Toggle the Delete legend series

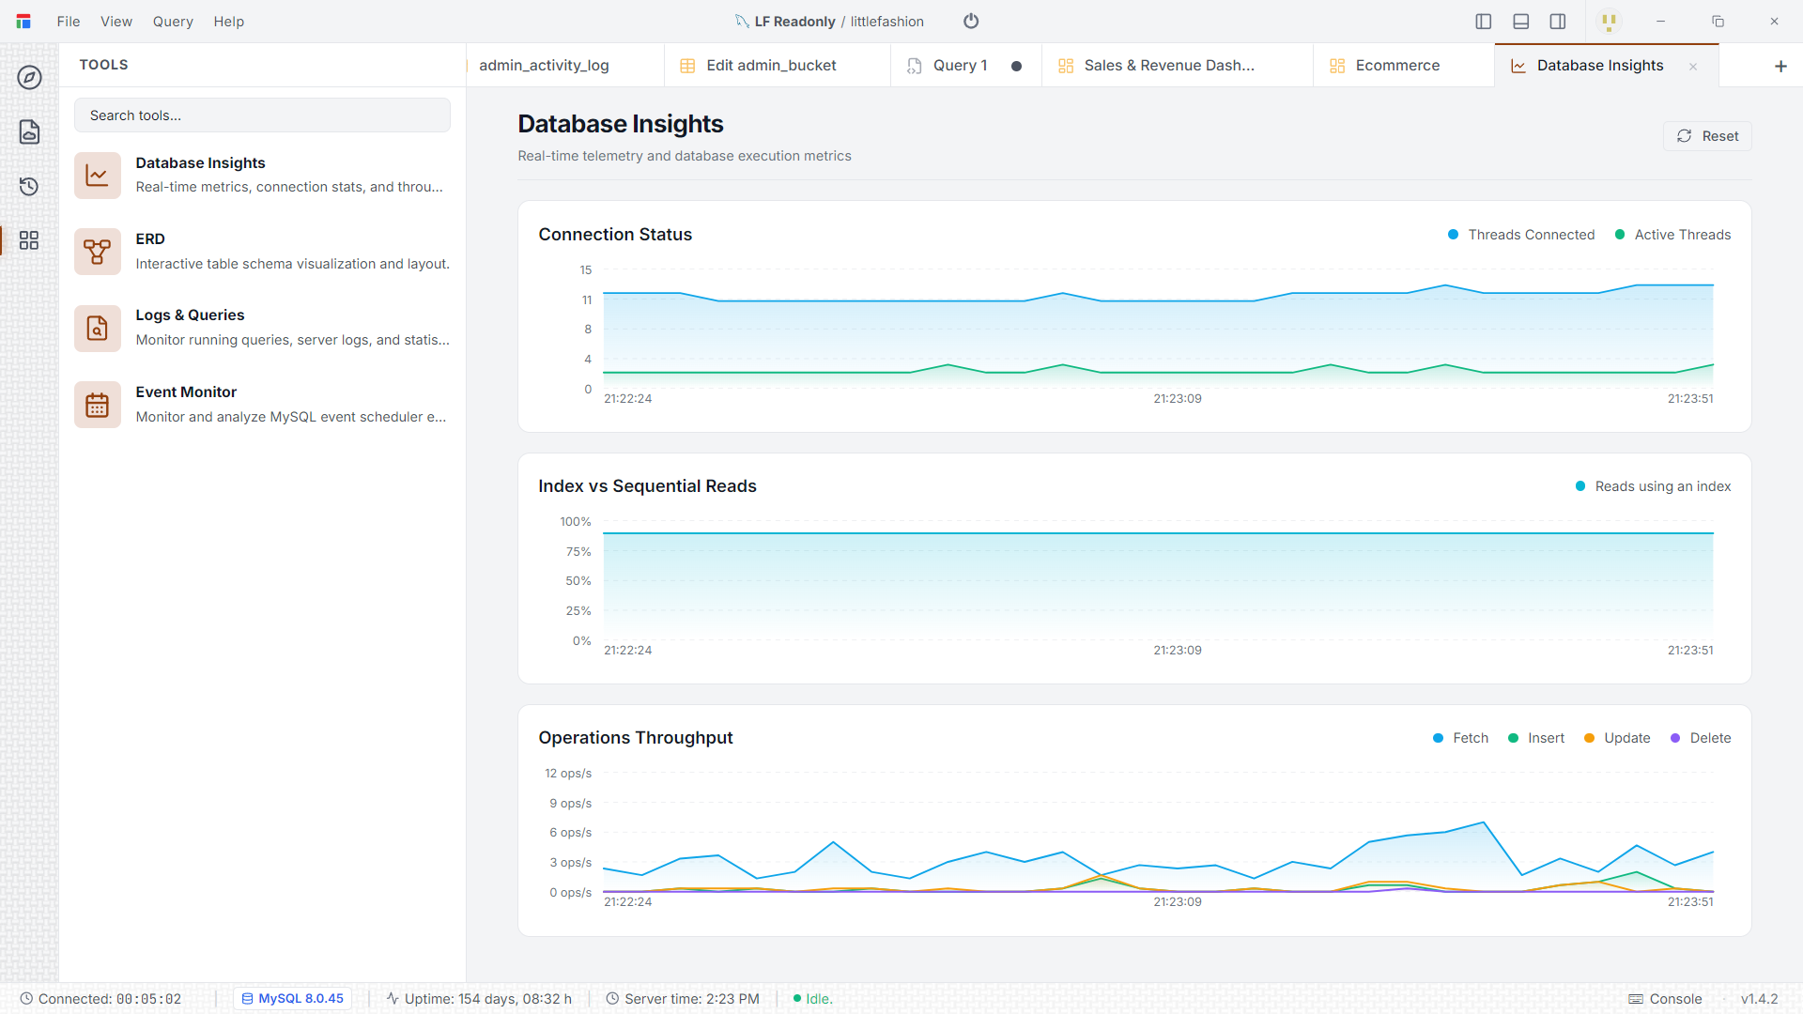[1701, 738]
